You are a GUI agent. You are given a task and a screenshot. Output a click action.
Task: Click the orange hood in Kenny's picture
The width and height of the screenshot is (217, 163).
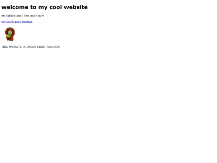point(10,29)
